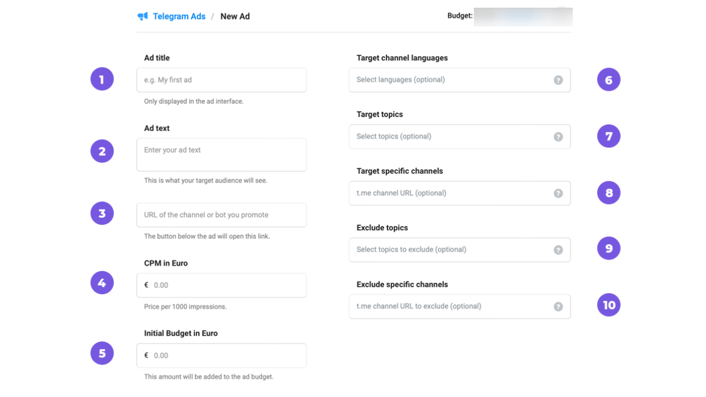Click into the Ad text box

[221, 155]
